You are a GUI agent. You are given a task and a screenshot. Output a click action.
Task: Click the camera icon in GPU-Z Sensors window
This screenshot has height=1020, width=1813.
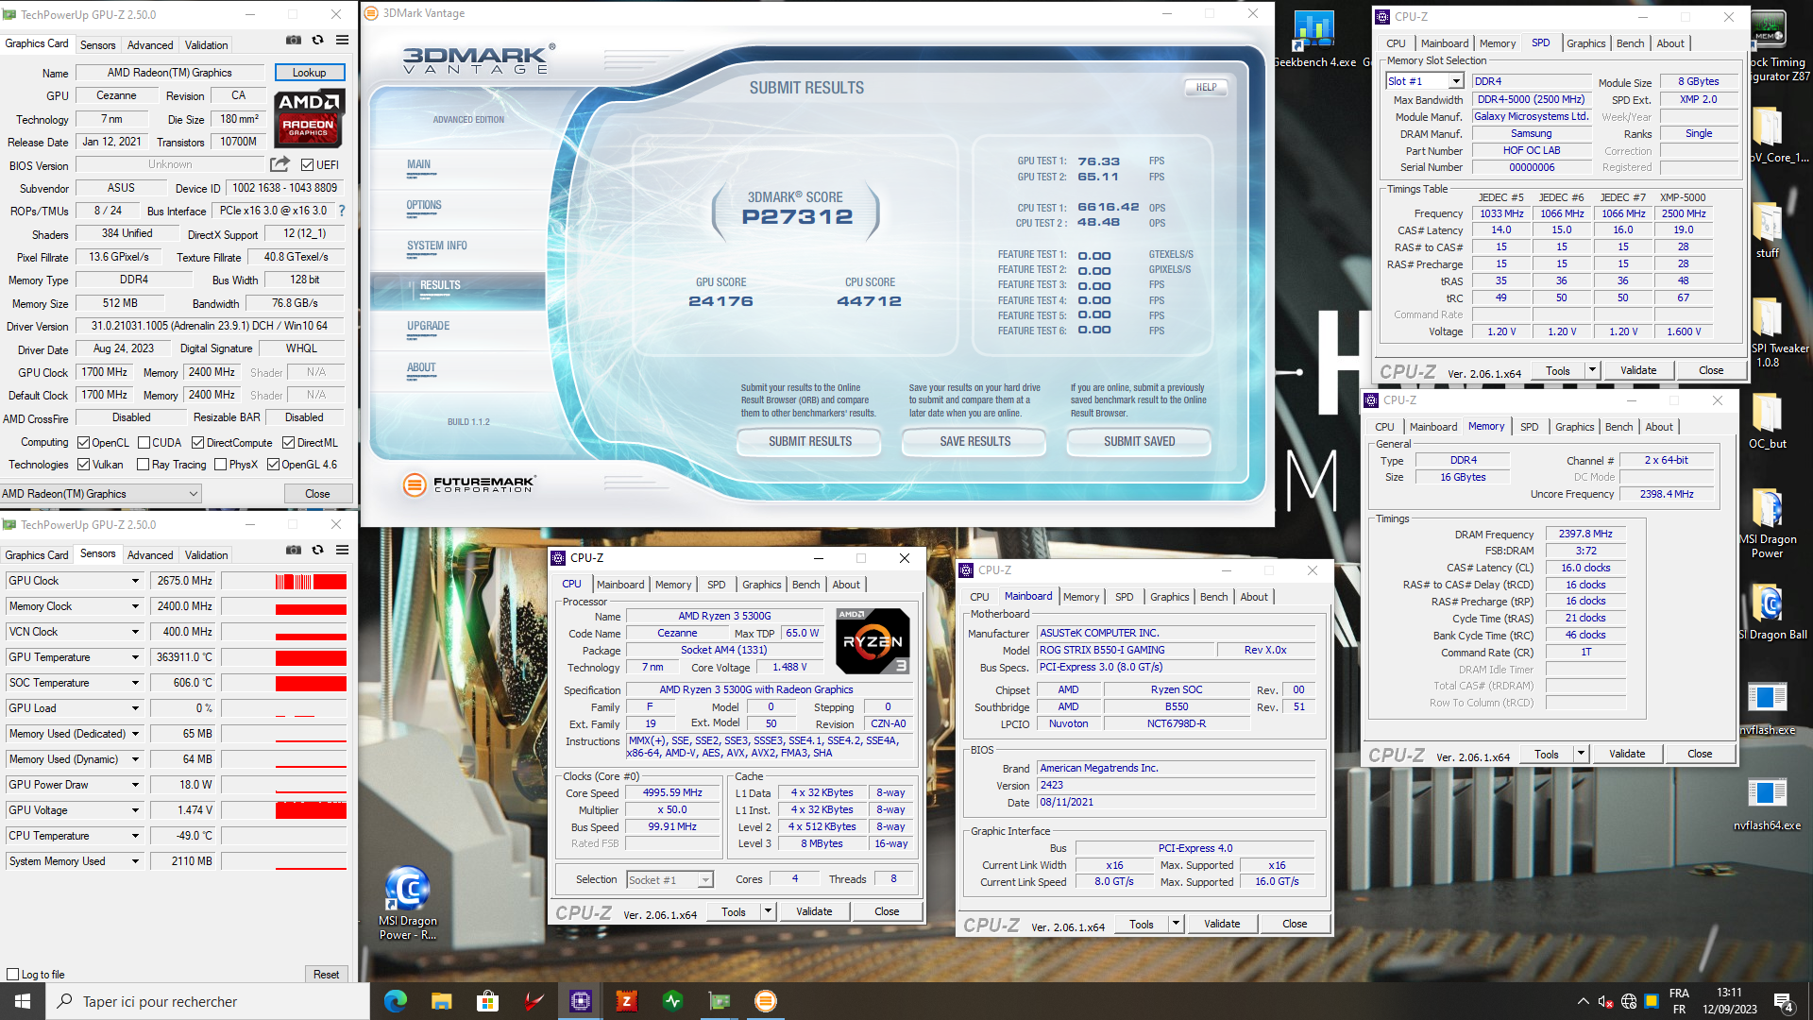point(294,551)
